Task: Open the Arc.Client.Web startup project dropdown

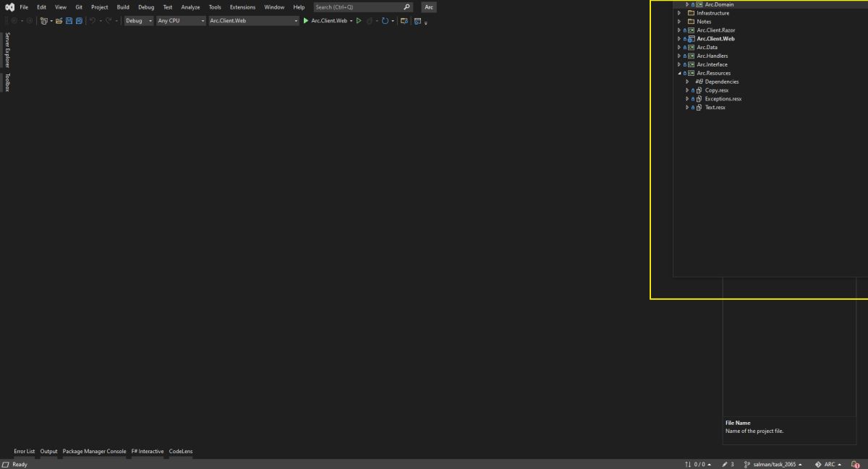Action: [x=254, y=21]
